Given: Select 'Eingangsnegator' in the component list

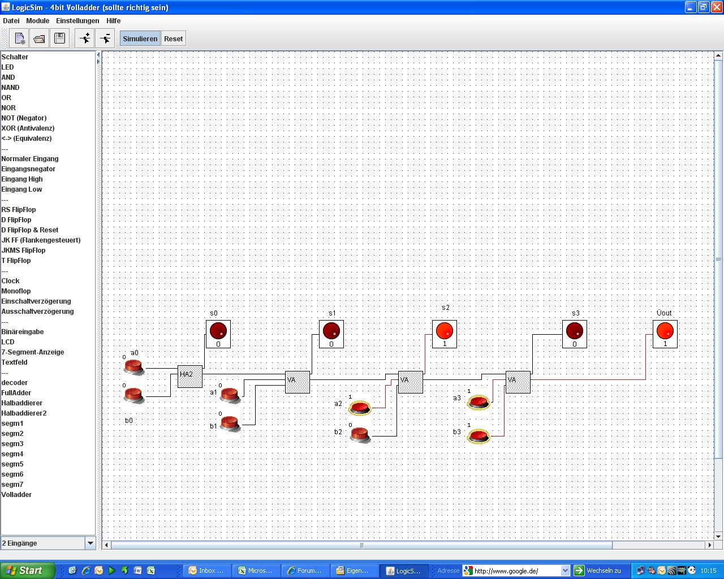Looking at the screenshot, I should tap(28, 168).
